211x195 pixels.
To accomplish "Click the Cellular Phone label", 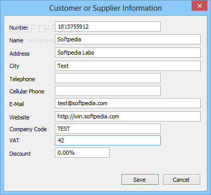I will pos(27,91).
